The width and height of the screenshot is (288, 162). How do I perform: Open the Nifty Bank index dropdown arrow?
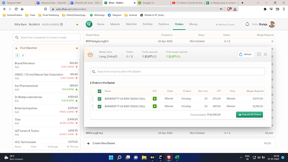[x=77, y=25]
